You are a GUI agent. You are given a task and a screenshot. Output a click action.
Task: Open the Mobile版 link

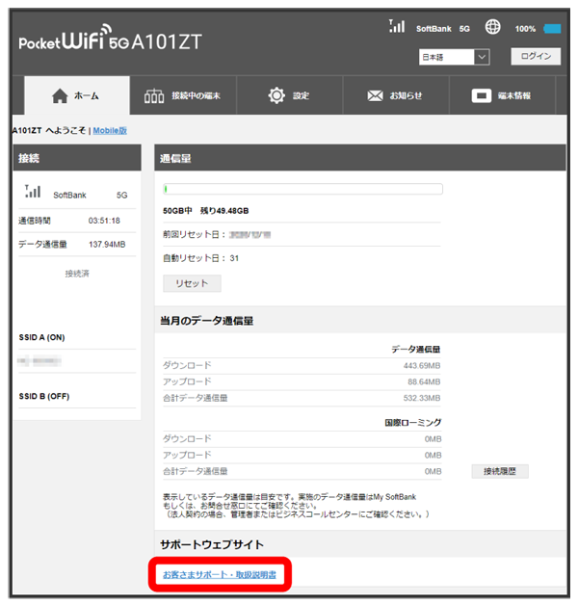[110, 130]
